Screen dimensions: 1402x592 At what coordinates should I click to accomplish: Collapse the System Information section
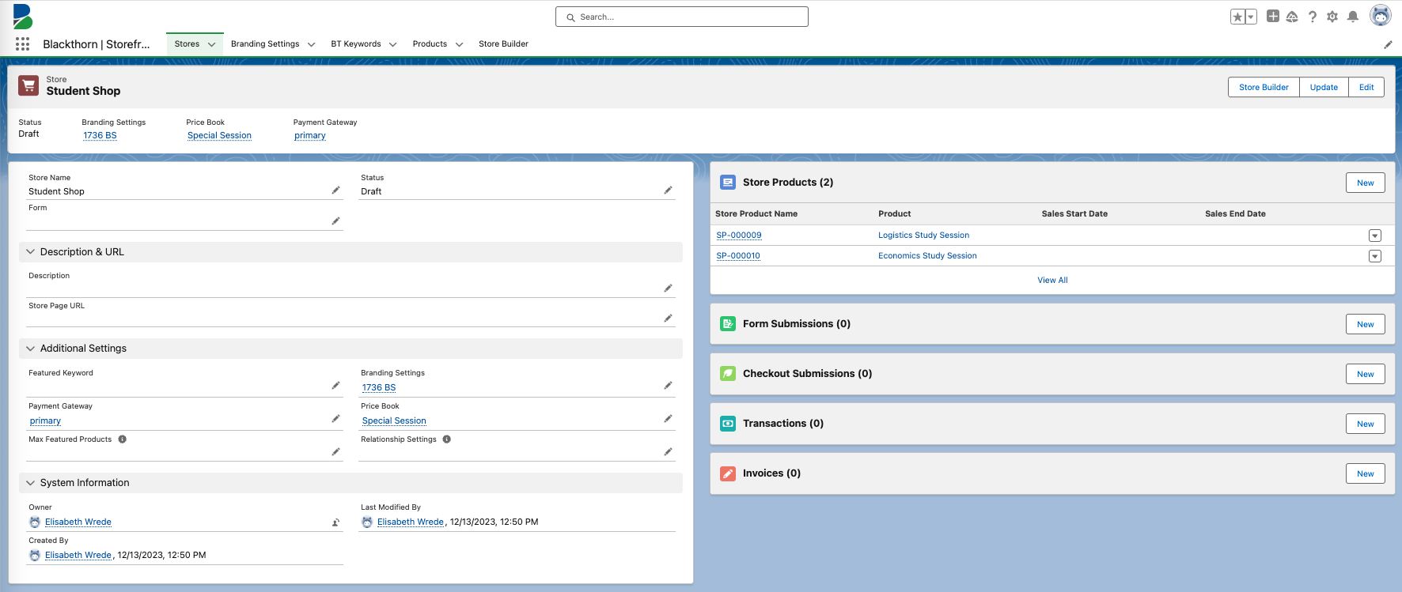(31, 483)
